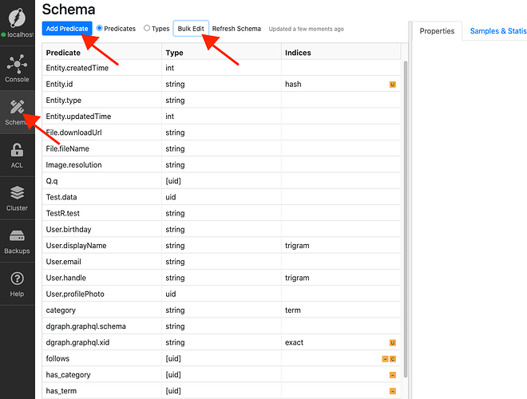Select the TestR.test predicate row
This screenshot has width=527, height=399.
coord(221,213)
